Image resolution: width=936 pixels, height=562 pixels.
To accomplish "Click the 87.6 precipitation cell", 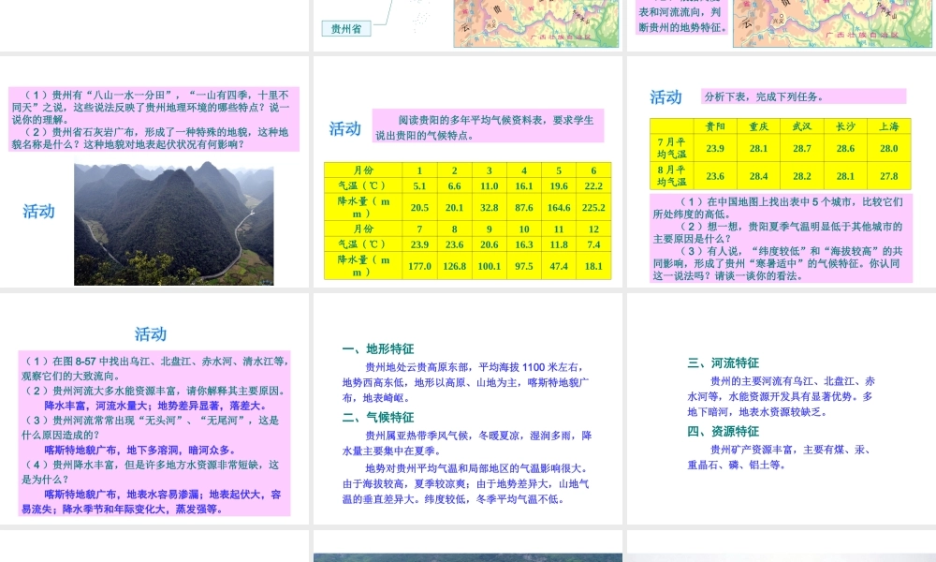I will [524, 207].
